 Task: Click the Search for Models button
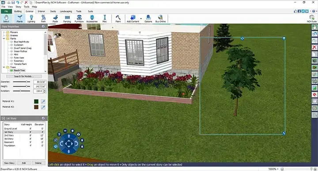pyautogui.click(x=24, y=76)
